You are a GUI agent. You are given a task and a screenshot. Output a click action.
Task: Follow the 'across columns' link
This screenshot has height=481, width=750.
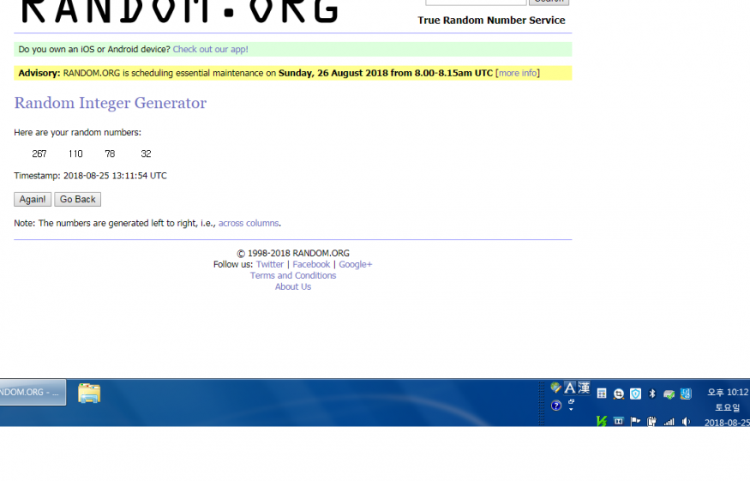click(249, 223)
